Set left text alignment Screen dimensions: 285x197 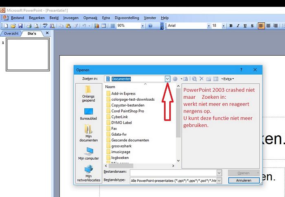pos(261,26)
